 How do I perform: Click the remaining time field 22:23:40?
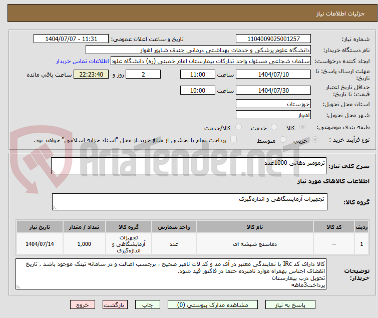(x=91, y=74)
